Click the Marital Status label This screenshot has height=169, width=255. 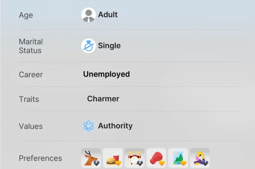(31, 46)
